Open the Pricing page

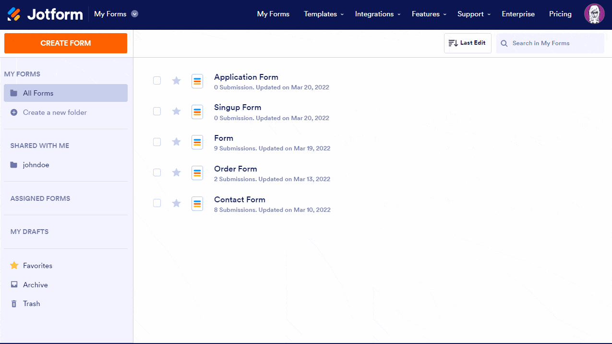[x=560, y=14]
